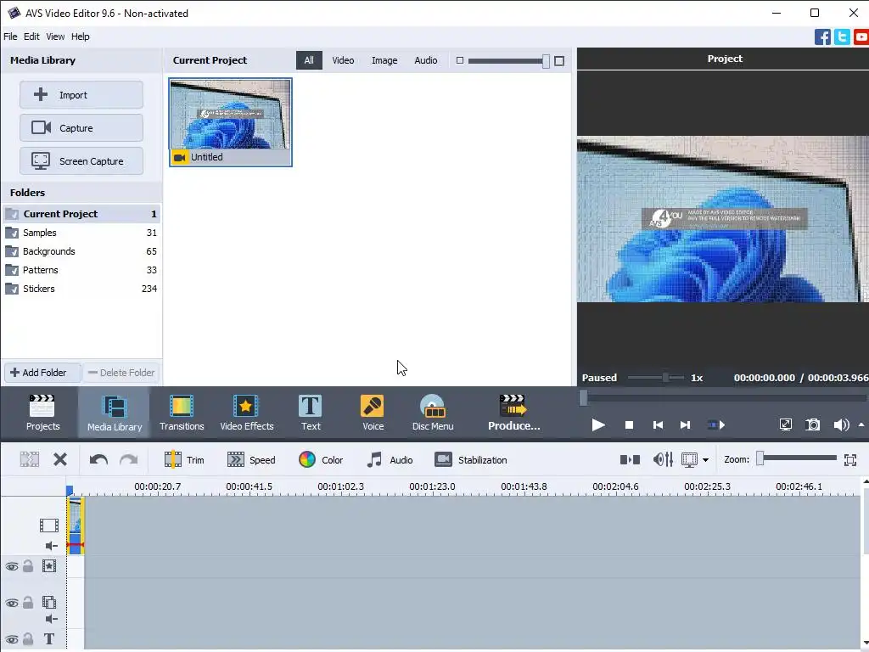
Task: Click the zoom-to-fit timeline icon
Action: (x=850, y=459)
